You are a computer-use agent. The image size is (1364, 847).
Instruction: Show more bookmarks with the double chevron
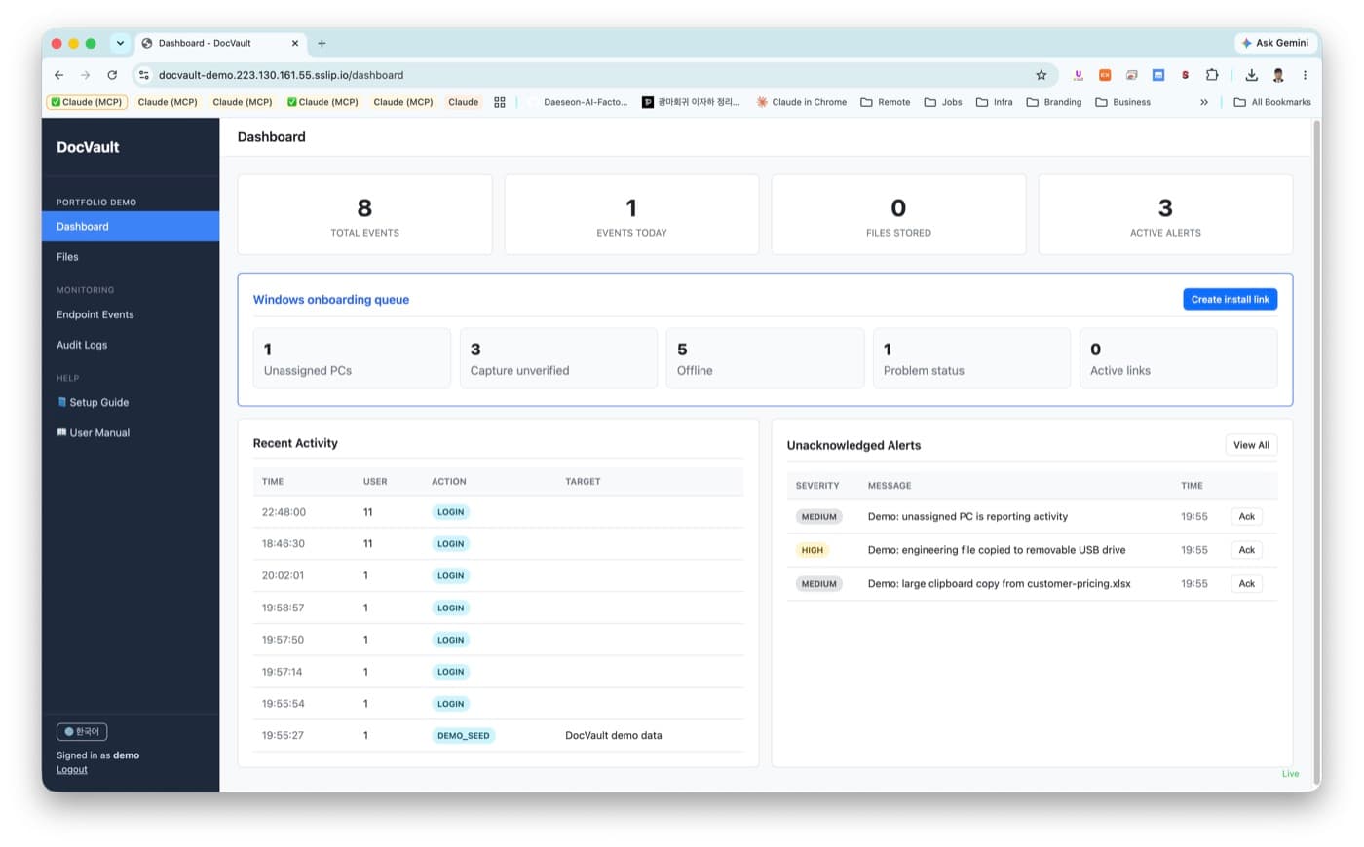tap(1204, 102)
